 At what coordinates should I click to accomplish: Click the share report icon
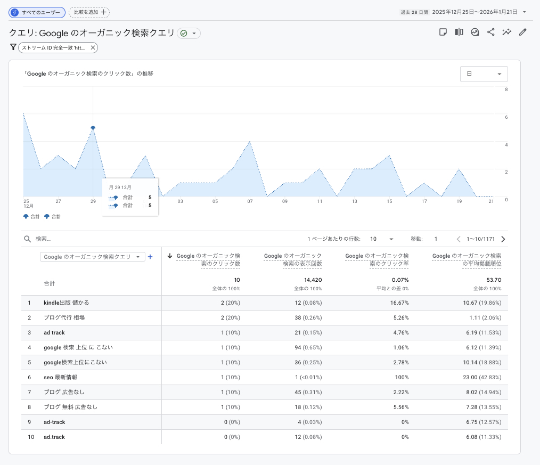click(x=490, y=32)
